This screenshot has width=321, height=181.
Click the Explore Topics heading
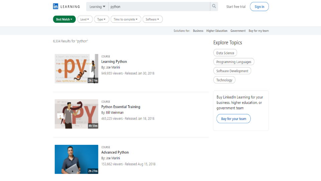point(228,43)
